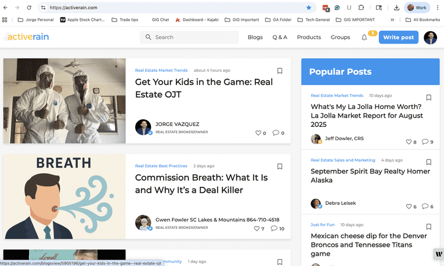
Task: Click the Write post button
Action: pos(398,37)
